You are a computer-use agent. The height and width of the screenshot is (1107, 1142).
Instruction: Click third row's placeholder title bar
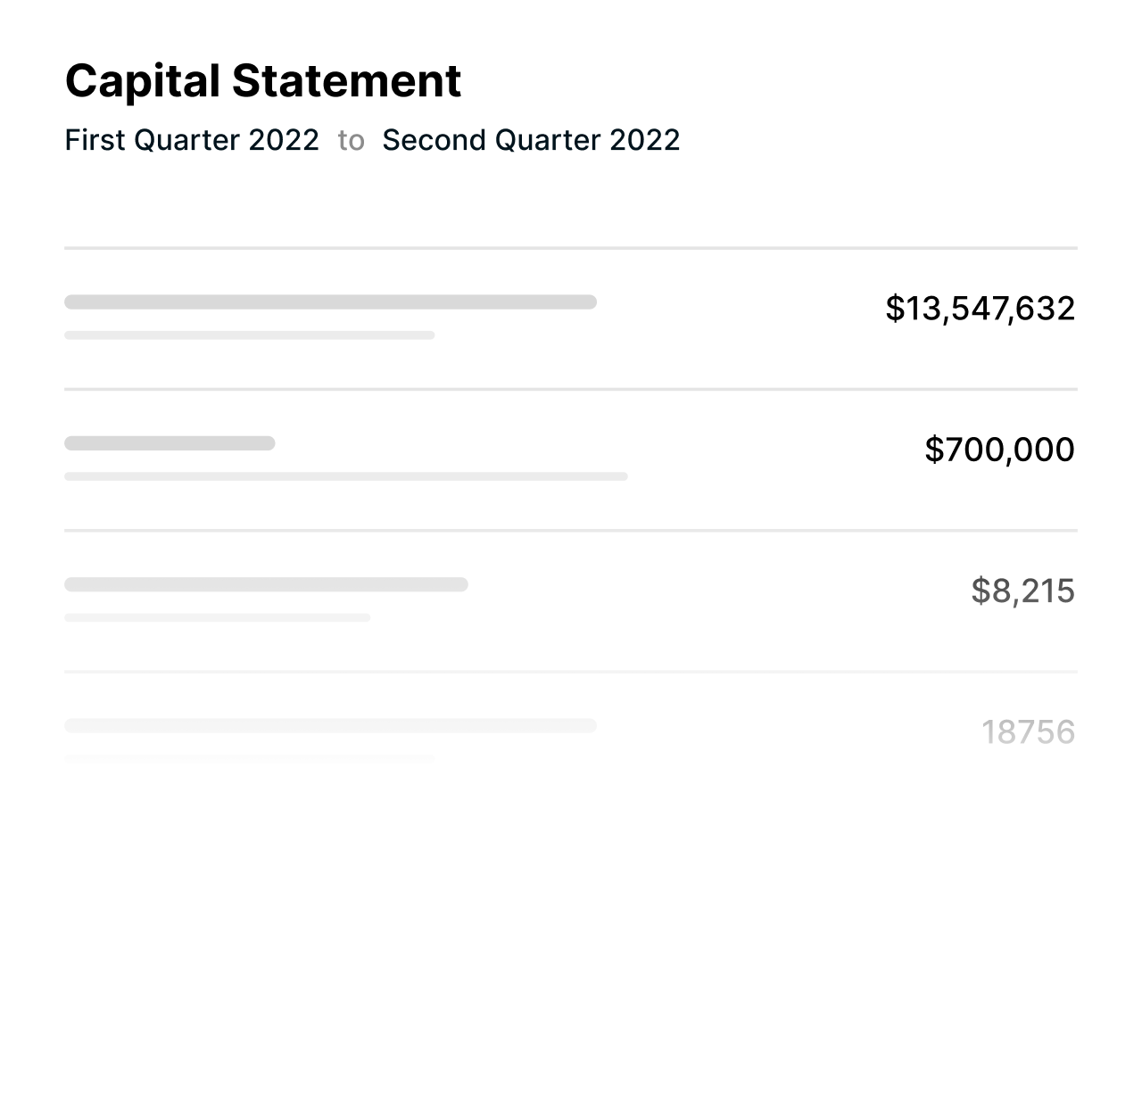pos(266,584)
